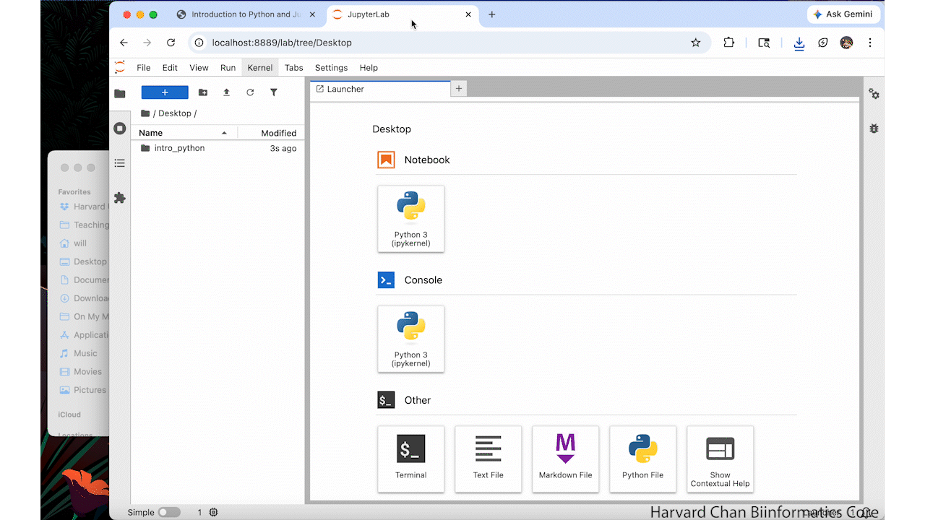This screenshot has width=925, height=520.
Task: Open the Property Inspector gears icon
Action: tap(874, 94)
